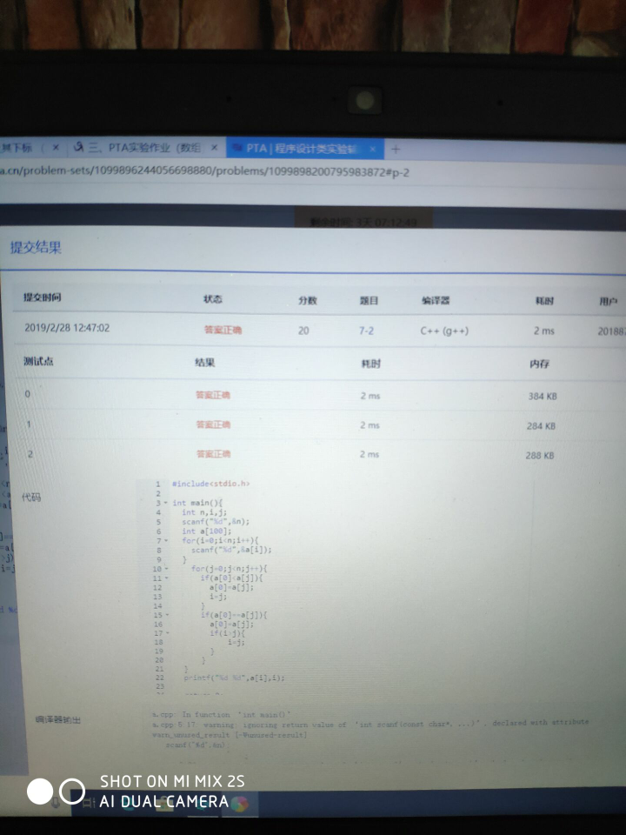The width and height of the screenshot is (626, 835).
Task: Click test point 2 row label
Action: pyautogui.click(x=30, y=454)
